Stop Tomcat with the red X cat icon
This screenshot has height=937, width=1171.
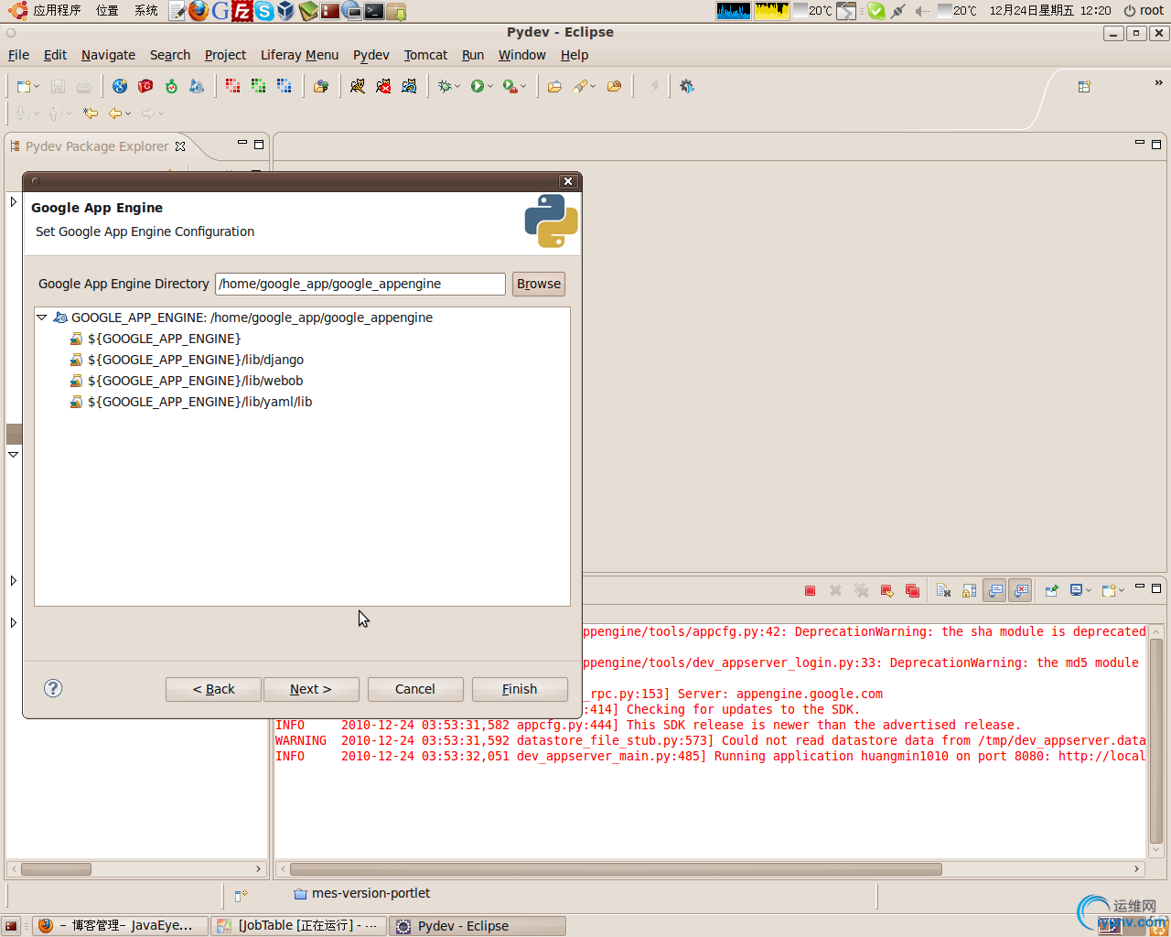point(383,86)
